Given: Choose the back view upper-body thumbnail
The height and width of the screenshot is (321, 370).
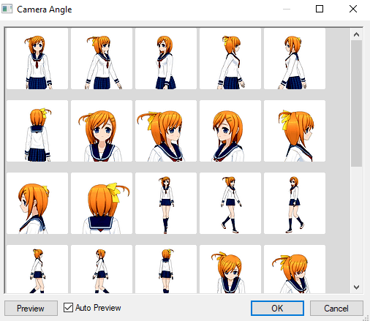Looking at the screenshot, I should coord(37,131).
